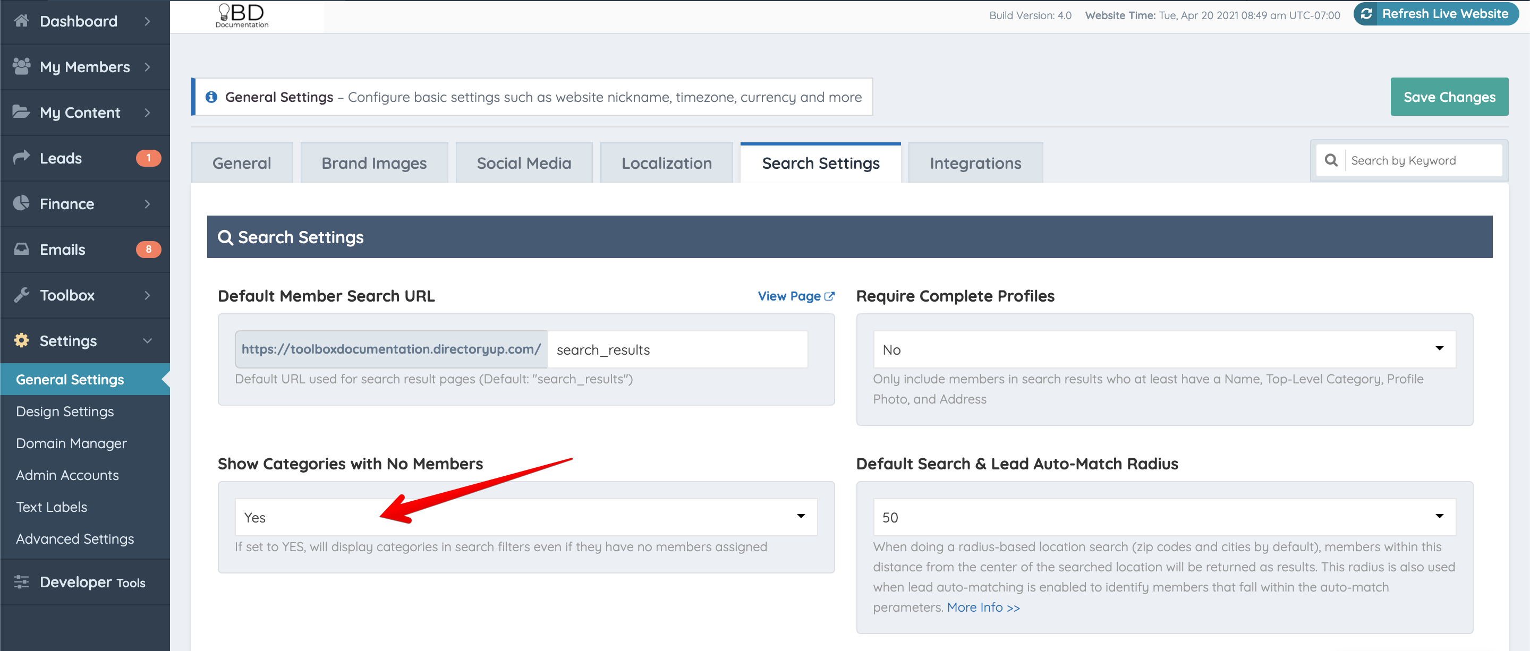Switch to the Brand Images tab
Screen dimensions: 1530x651
pyautogui.click(x=373, y=163)
